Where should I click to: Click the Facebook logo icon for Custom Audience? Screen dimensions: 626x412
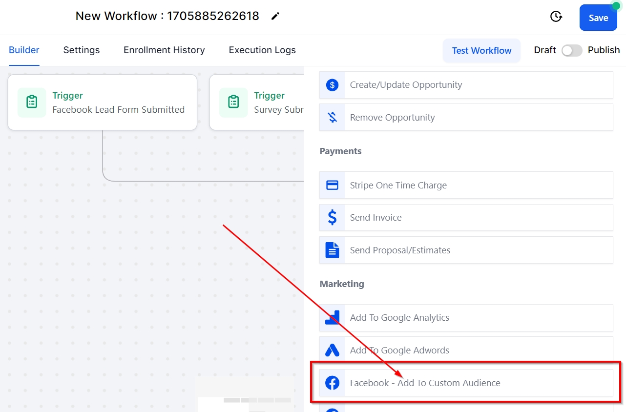332,383
